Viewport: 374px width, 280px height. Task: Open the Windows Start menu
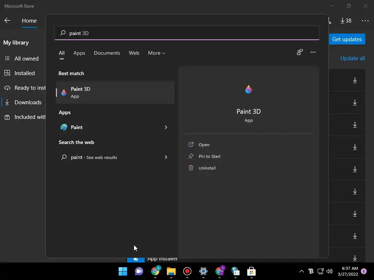tap(123, 271)
